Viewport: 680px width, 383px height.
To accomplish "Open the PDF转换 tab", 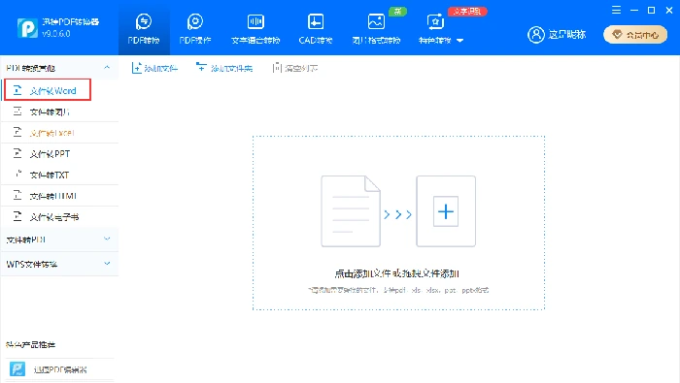I will tap(144, 28).
